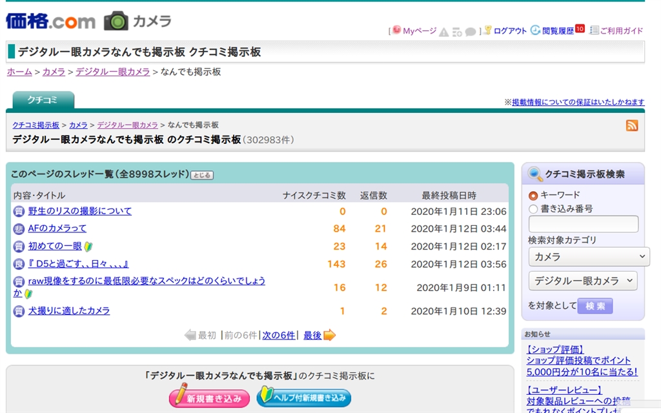Click the clock icon beside 閲覧履歴
Screen dimensions: 661x413
click(535, 30)
